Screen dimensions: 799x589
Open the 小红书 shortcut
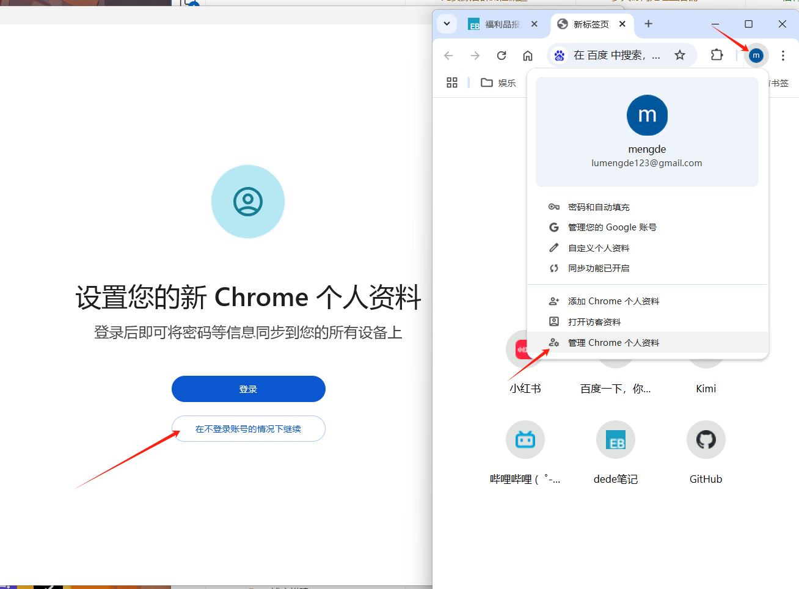[525, 349]
